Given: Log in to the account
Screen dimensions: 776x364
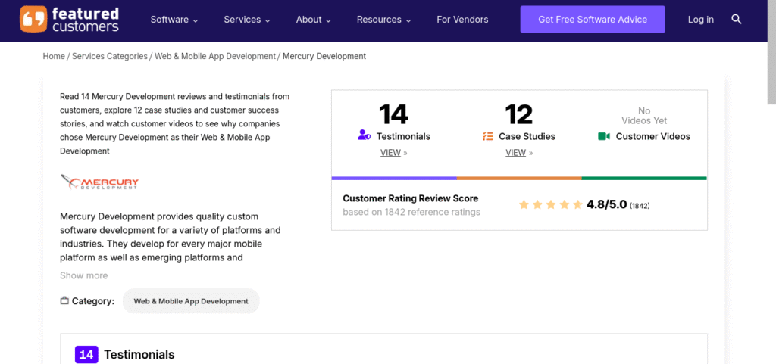Looking at the screenshot, I should (x=701, y=20).
